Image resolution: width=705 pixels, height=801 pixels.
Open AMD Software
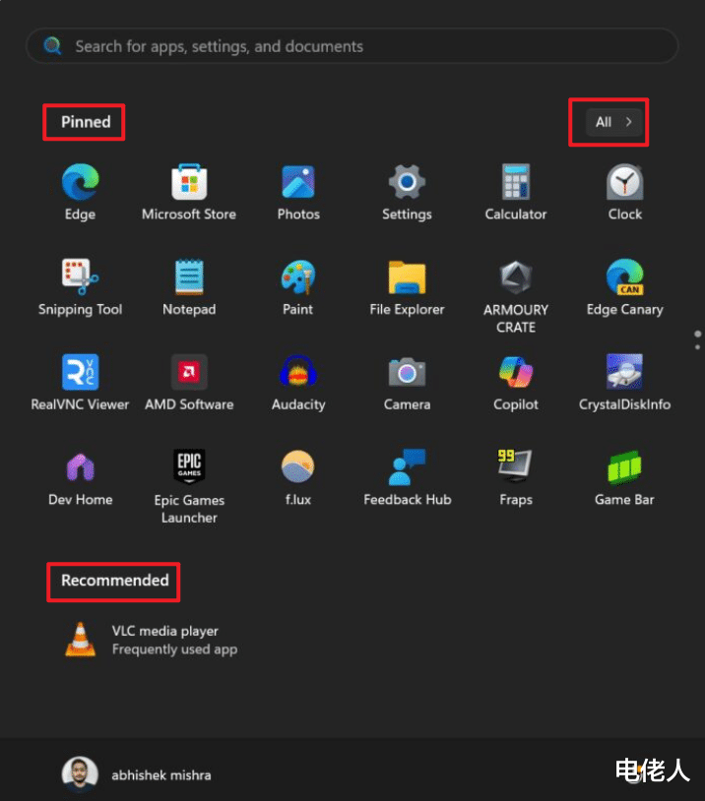point(189,382)
